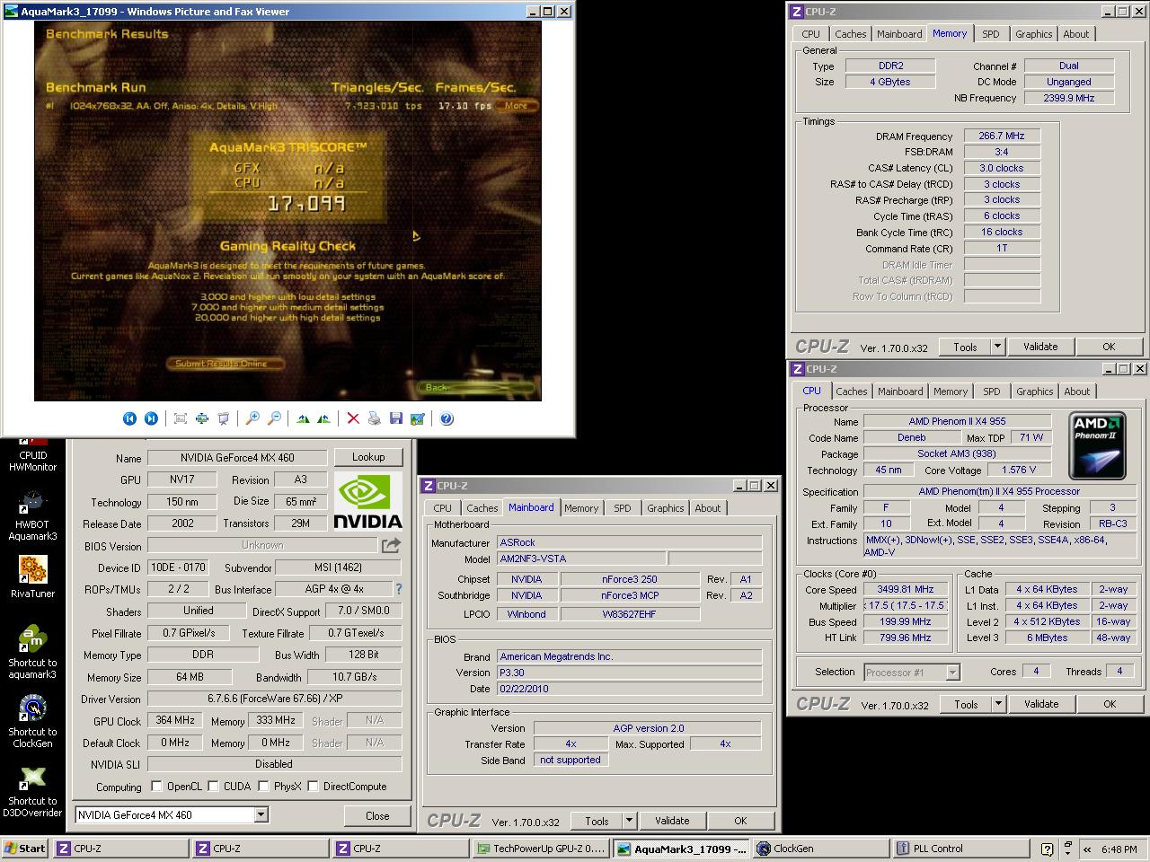Image resolution: width=1150 pixels, height=862 pixels.
Task: Click NVIDIA logo in GPU-Z
Action: pyautogui.click(x=367, y=501)
